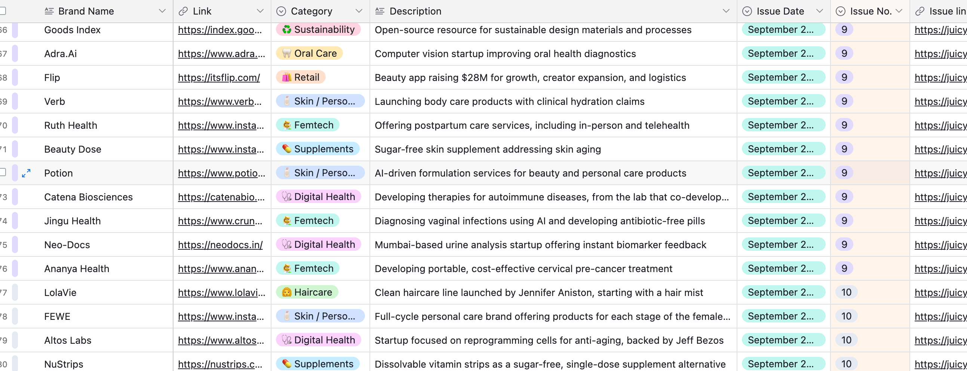The image size is (967, 371).
Task: Check the Potion row checkbox
Action: (2, 172)
